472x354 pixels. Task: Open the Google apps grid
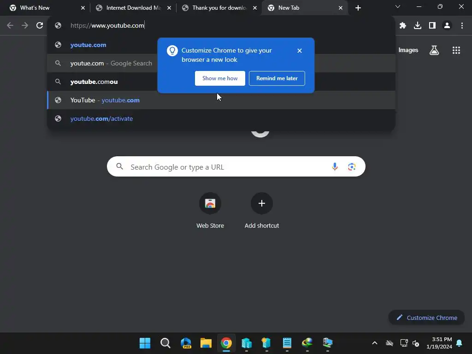tap(456, 50)
